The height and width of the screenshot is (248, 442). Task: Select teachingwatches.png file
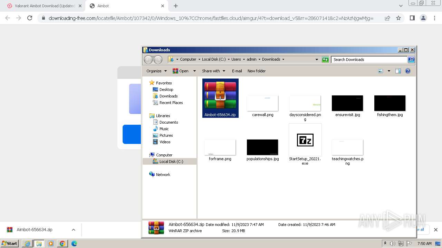pos(347,147)
